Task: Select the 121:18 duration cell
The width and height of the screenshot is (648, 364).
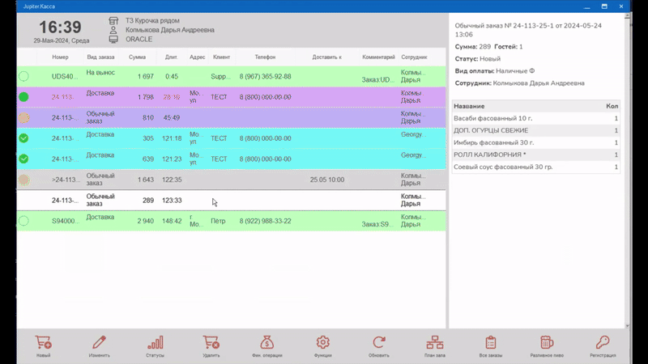Action: [x=172, y=138]
